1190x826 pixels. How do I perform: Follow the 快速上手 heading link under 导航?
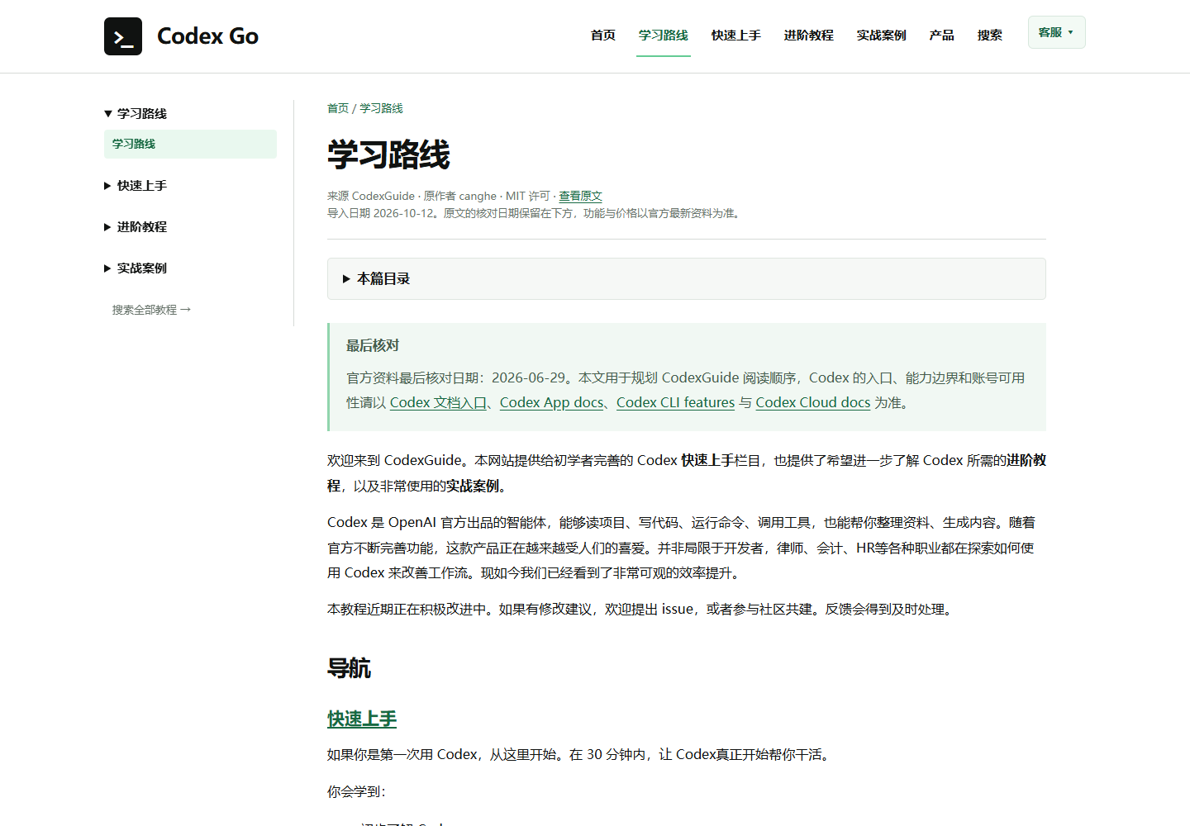point(362,719)
